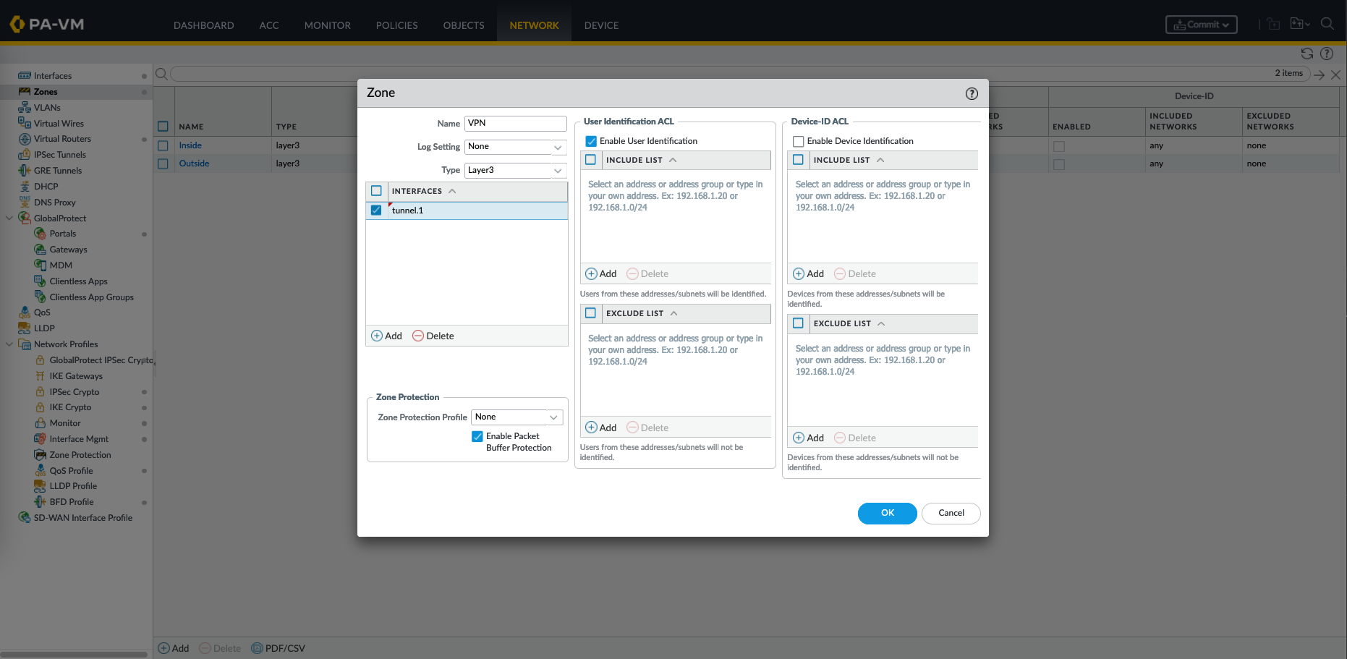Click the IKE Gateways icon

pyautogui.click(x=41, y=376)
